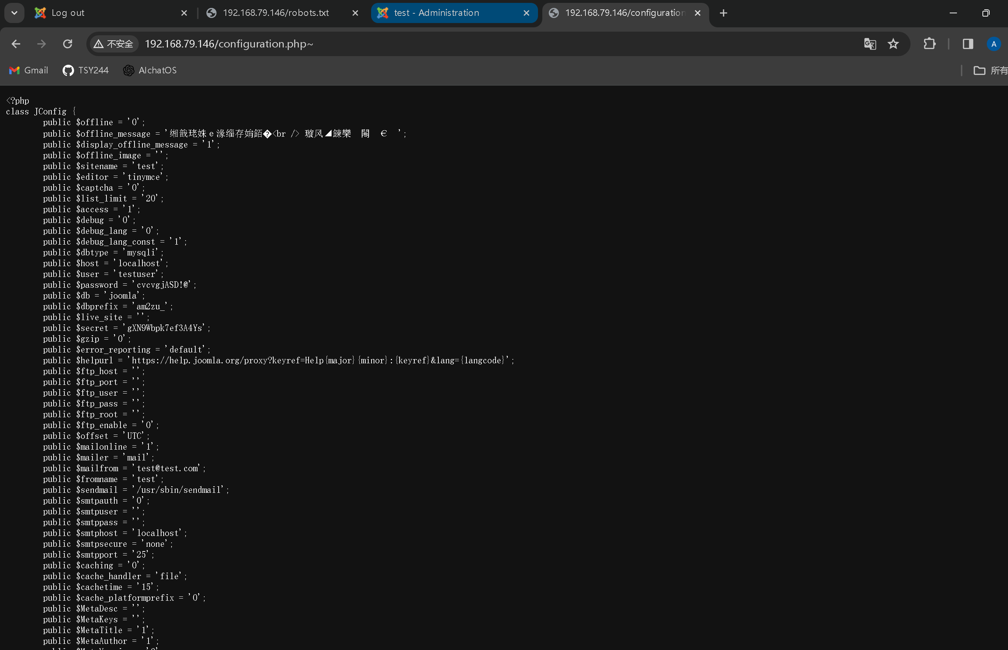Focus the address bar URL
This screenshot has width=1008, height=650.
(x=229, y=44)
